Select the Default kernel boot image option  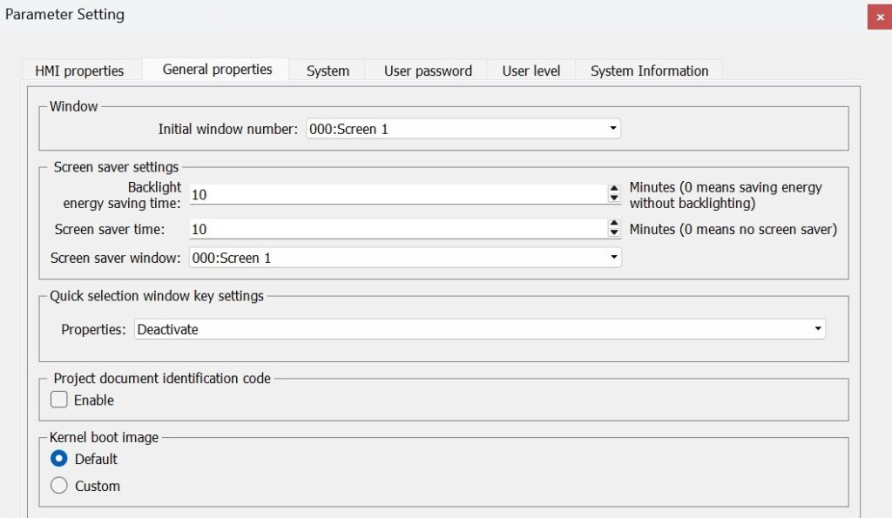pyautogui.click(x=59, y=458)
